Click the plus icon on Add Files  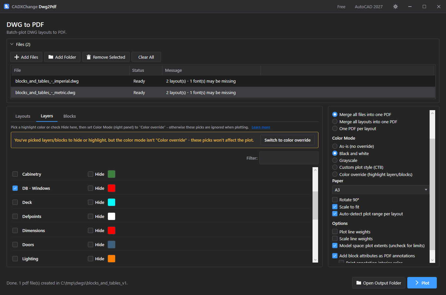coord(17,57)
